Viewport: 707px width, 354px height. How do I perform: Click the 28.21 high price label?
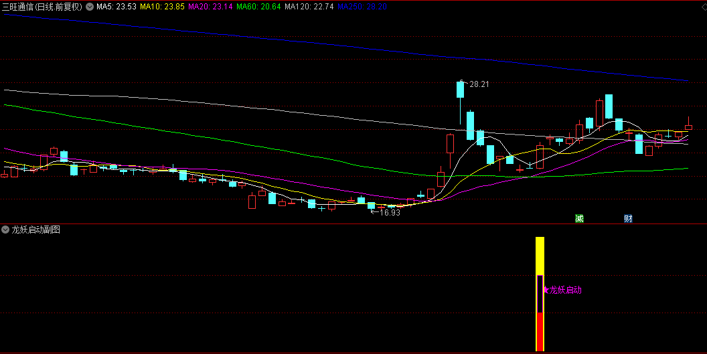479,84
